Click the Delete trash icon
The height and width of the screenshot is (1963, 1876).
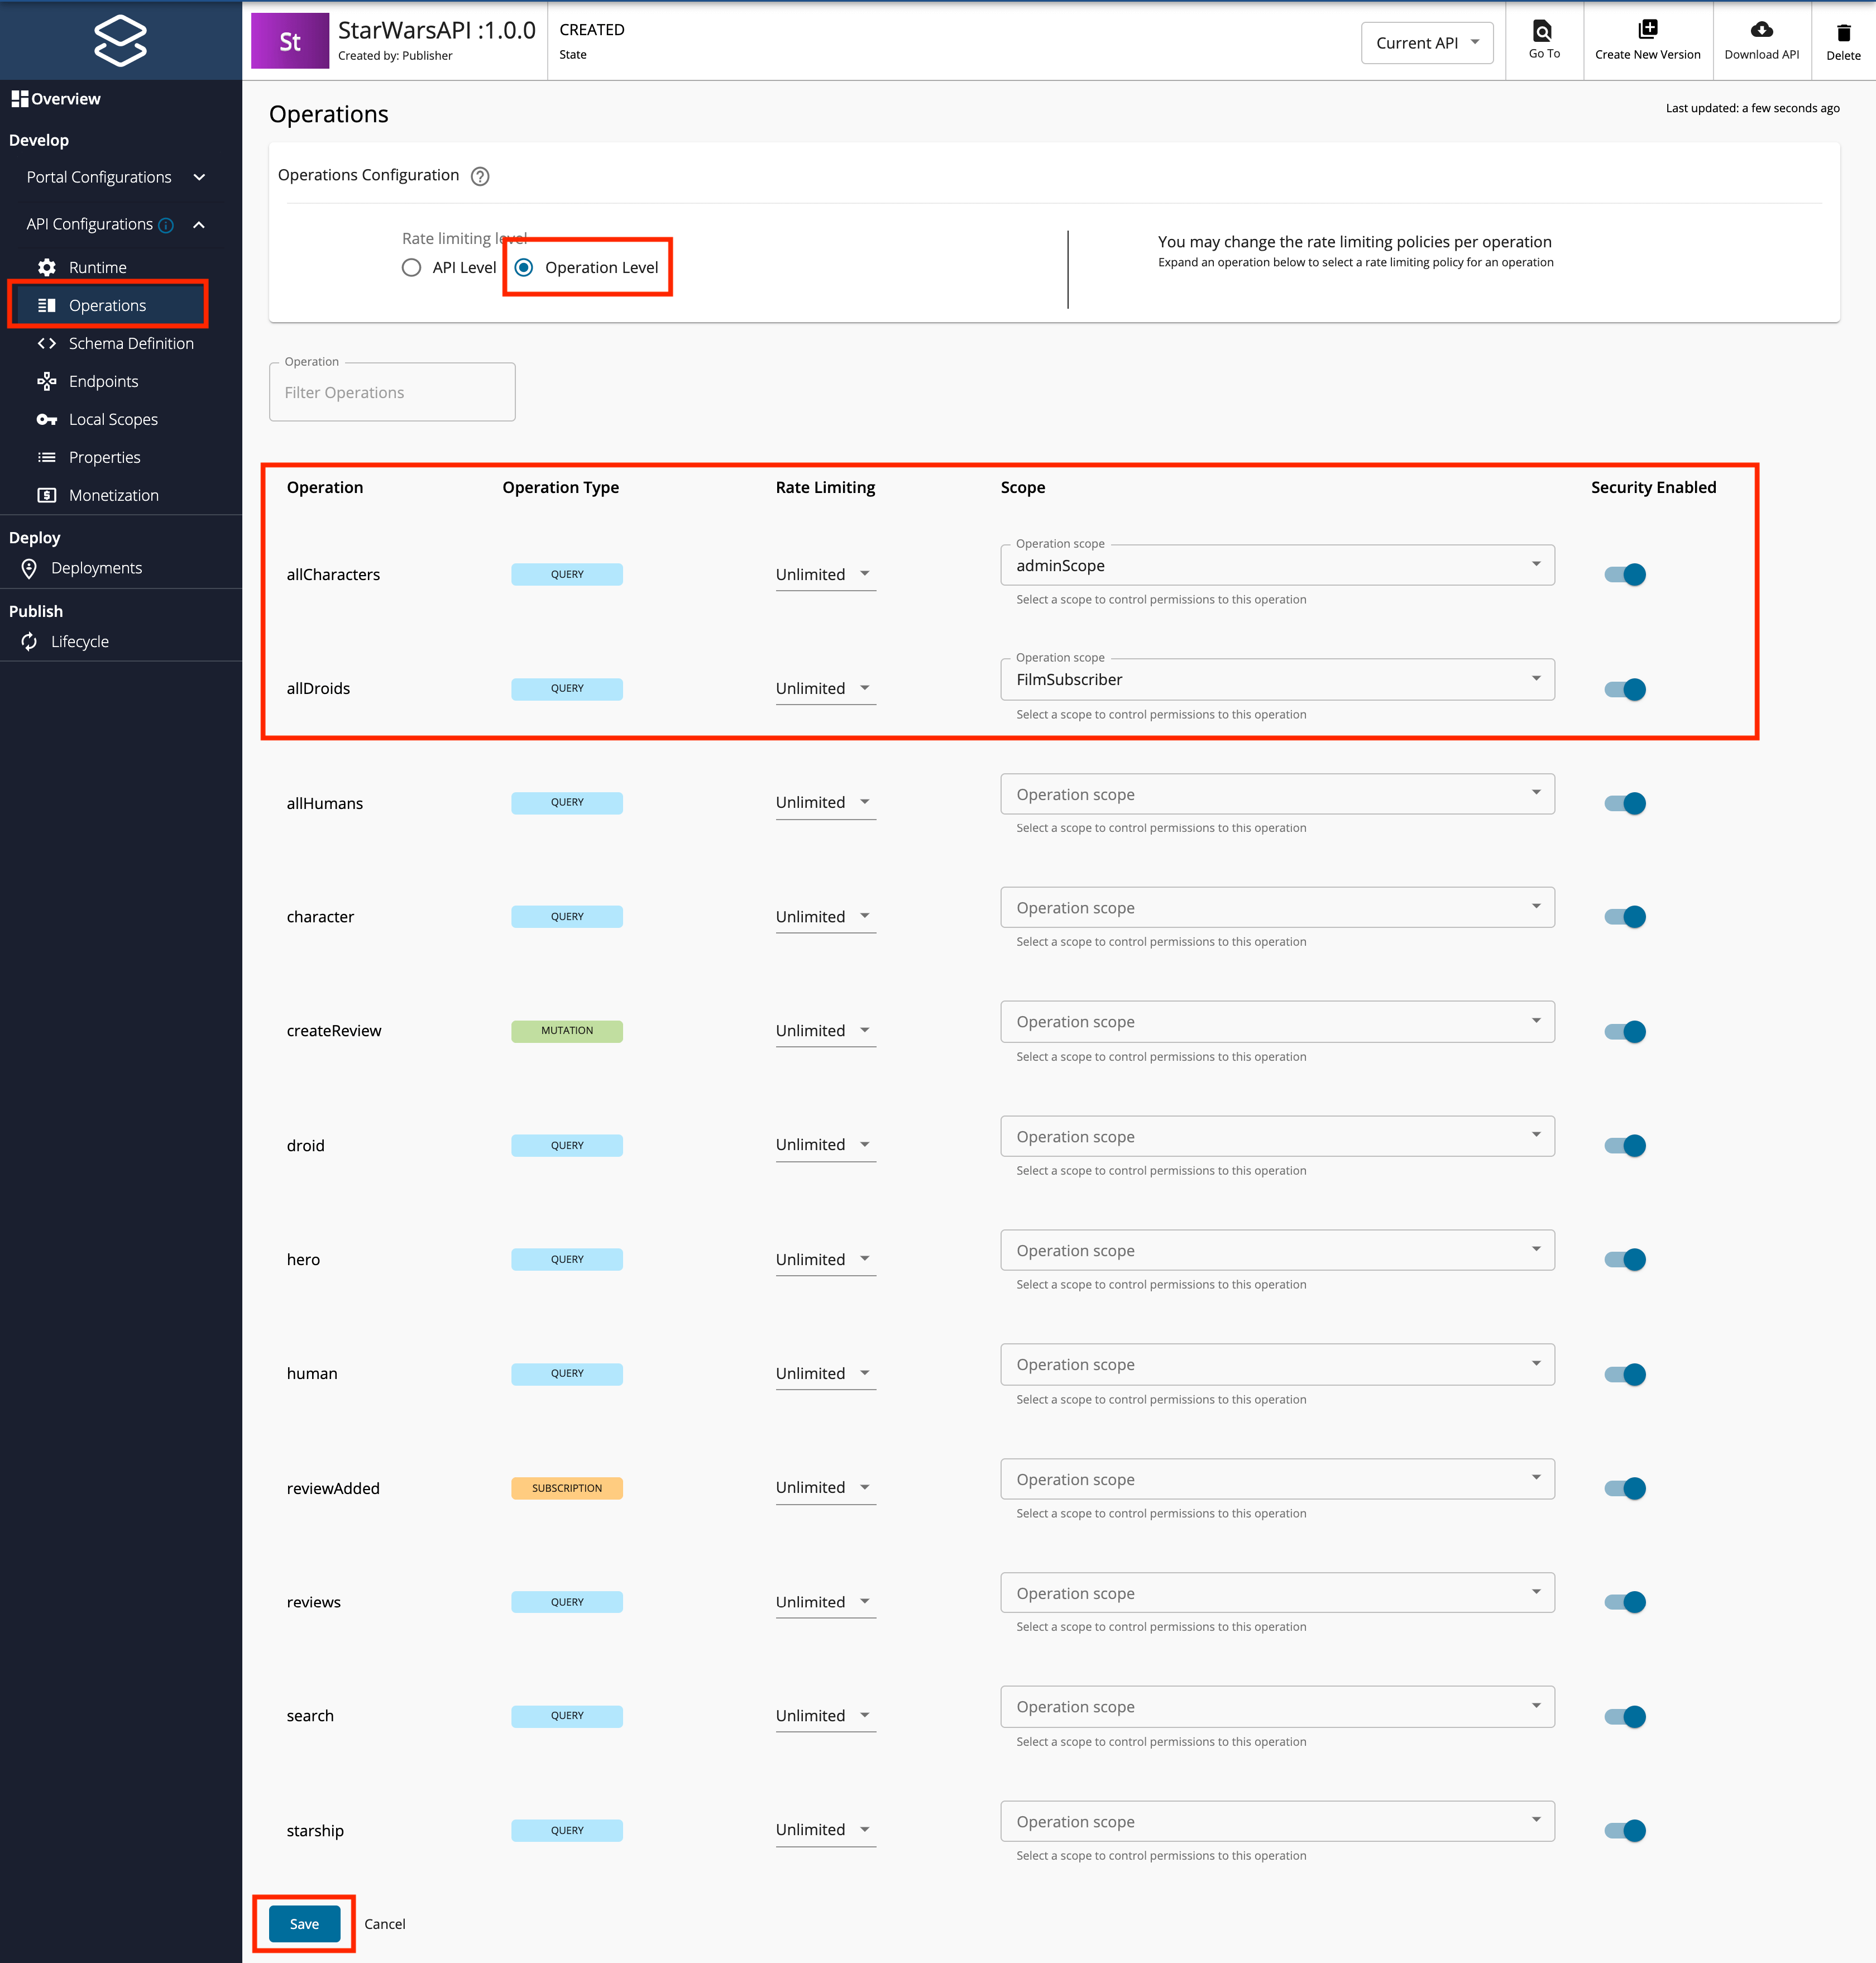tap(1843, 32)
